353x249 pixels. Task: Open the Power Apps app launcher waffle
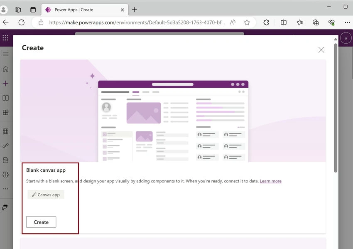coord(5,38)
